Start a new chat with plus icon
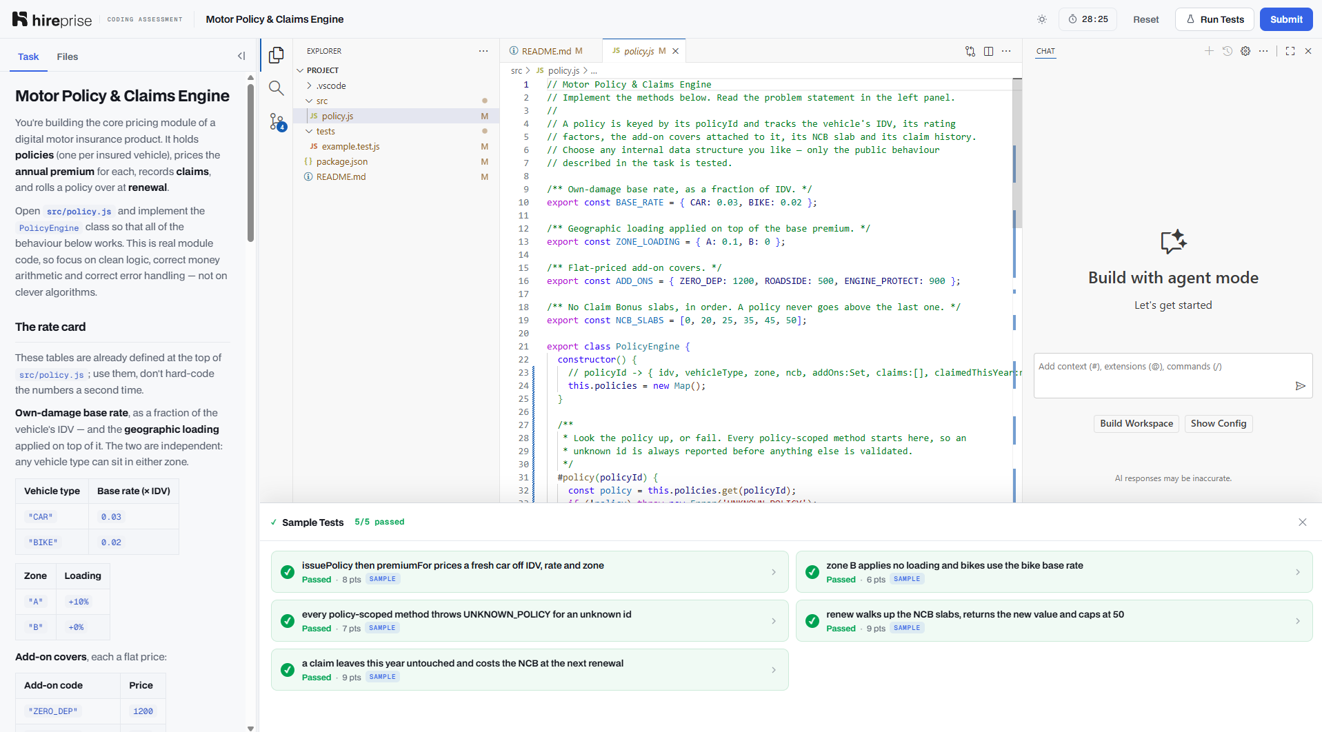The image size is (1322, 732). [1209, 51]
